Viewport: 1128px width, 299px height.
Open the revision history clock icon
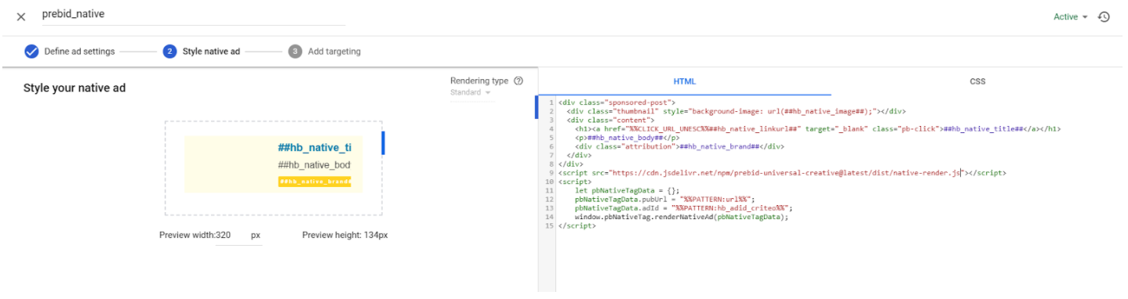coord(1104,16)
